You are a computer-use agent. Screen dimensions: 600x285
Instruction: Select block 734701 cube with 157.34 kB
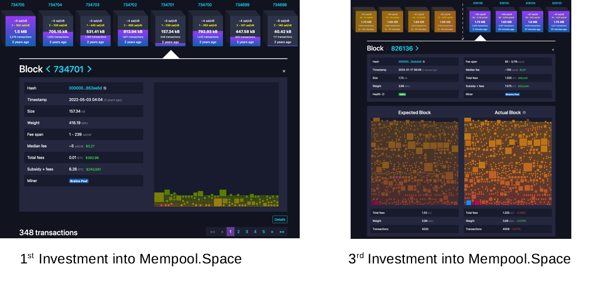171,31
